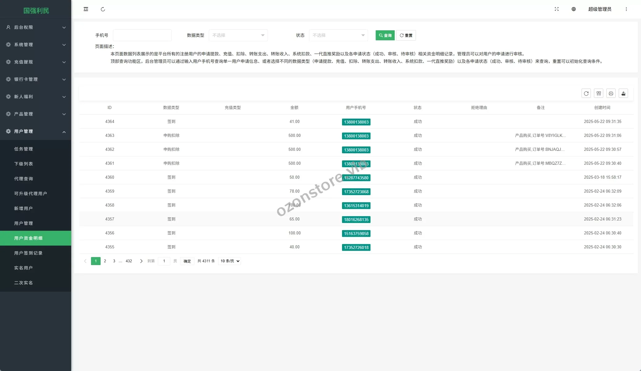Open the 10 条/页 page size selector
Viewport: 641px width, 371px height.
230,261
